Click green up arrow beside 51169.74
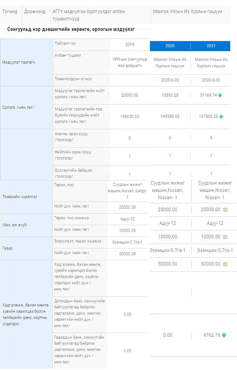 (220, 95)
